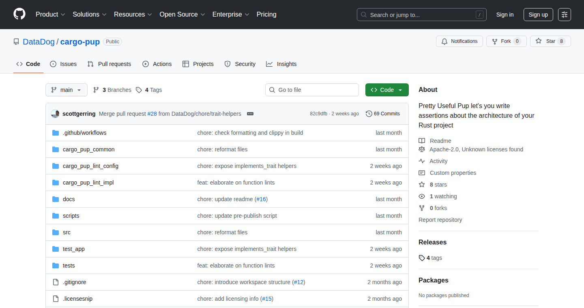
Task: Click the Go to file input
Action: coord(312,90)
